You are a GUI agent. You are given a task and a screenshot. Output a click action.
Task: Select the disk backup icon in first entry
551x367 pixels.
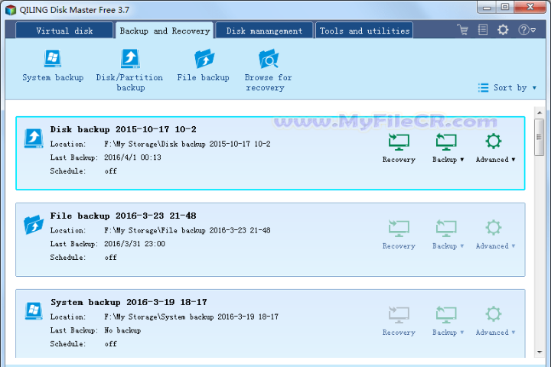point(34,138)
